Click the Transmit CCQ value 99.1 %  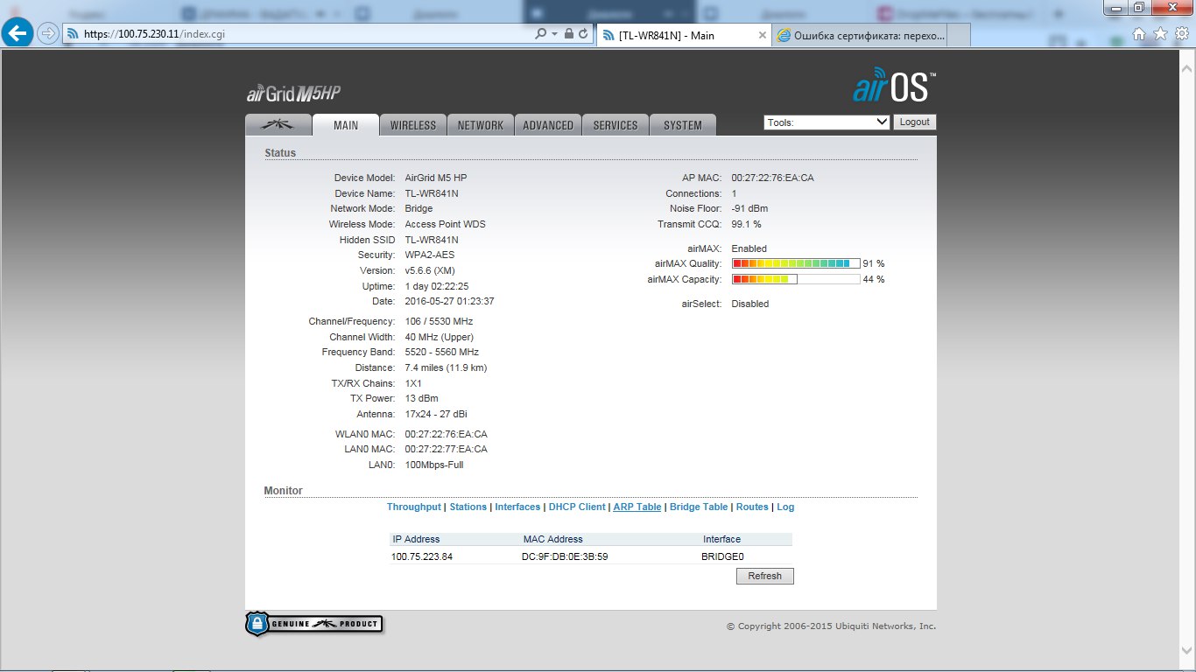pyautogui.click(x=746, y=224)
